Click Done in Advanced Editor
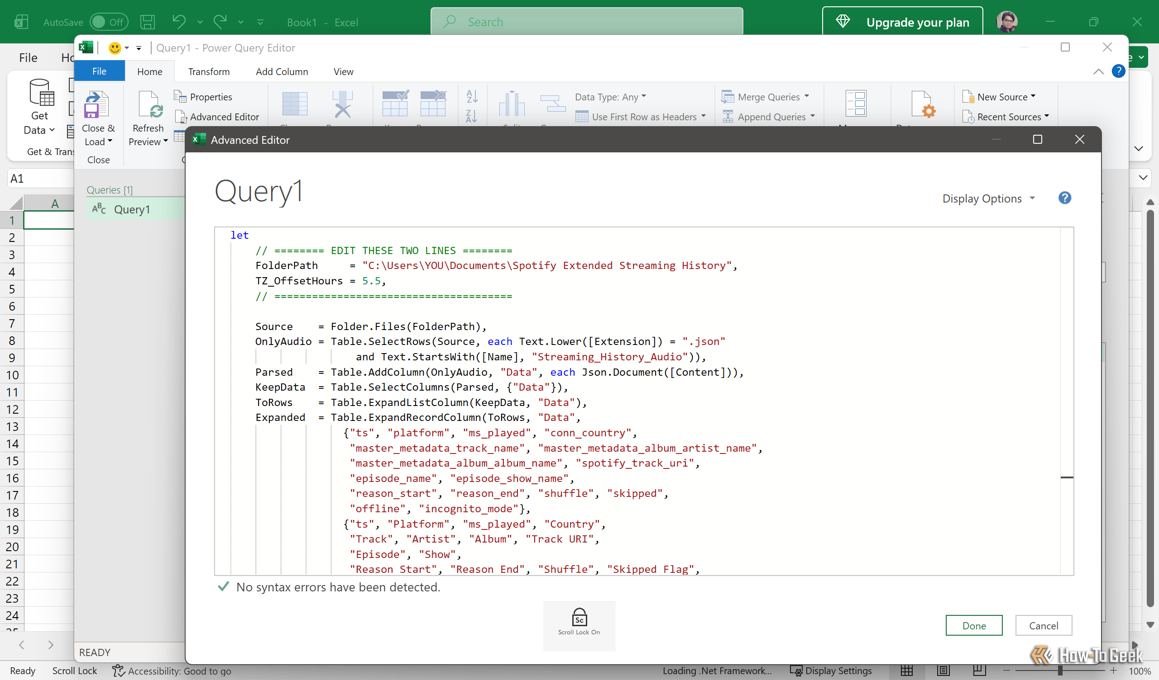Image resolution: width=1159 pixels, height=680 pixels. [x=974, y=625]
